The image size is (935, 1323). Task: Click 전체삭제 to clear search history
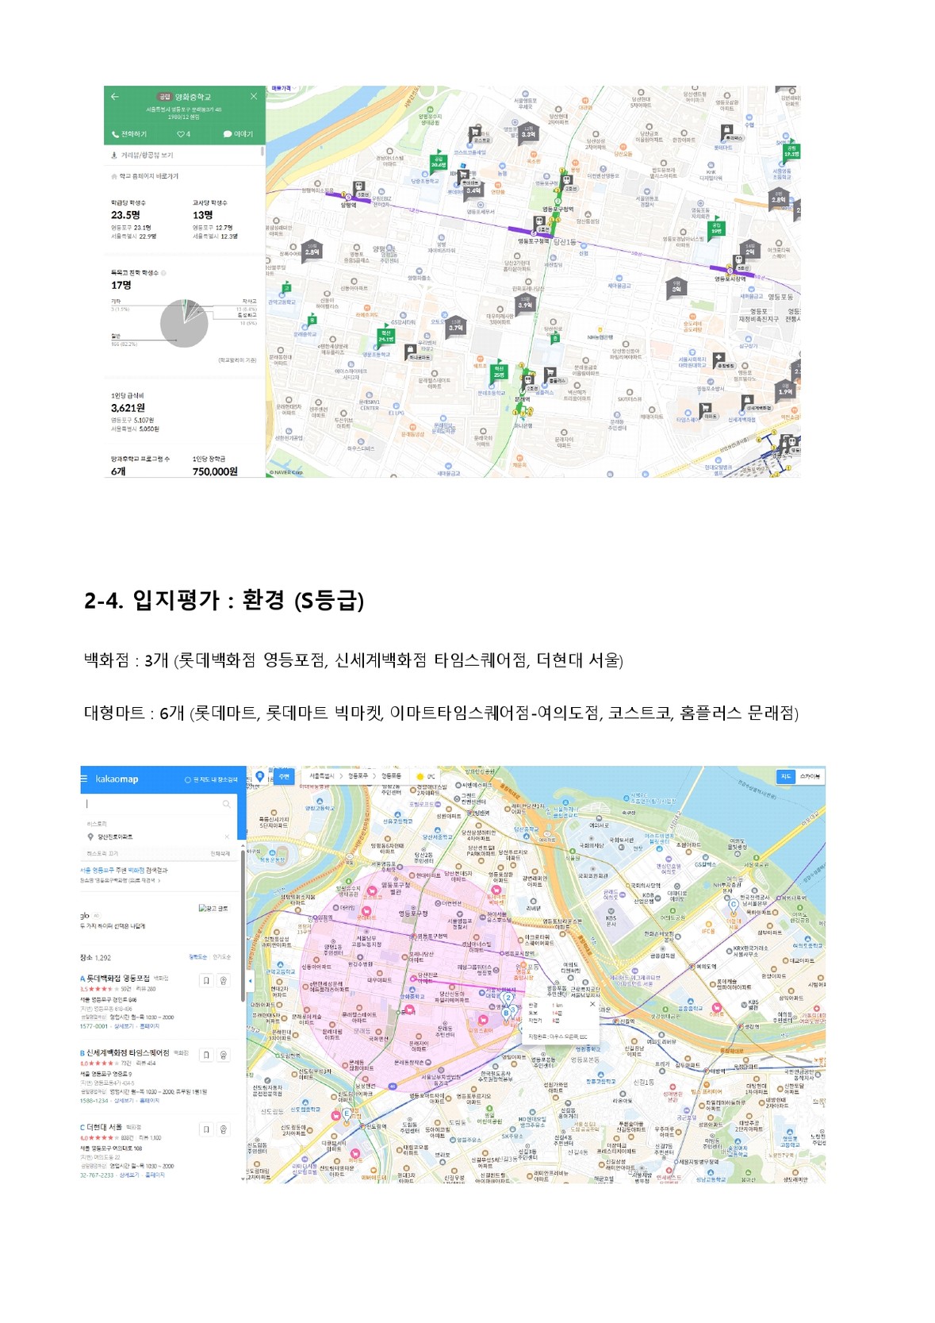pyautogui.click(x=220, y=853)
